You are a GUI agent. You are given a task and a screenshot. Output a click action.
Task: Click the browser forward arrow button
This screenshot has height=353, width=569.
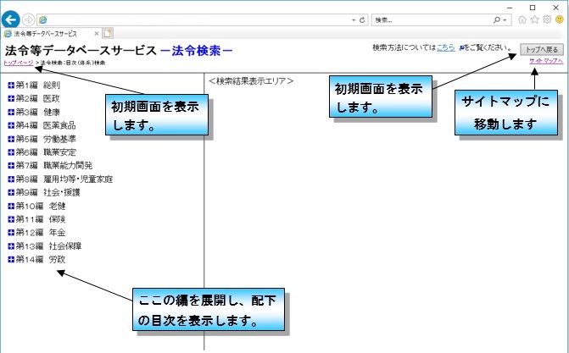[30, 19]
